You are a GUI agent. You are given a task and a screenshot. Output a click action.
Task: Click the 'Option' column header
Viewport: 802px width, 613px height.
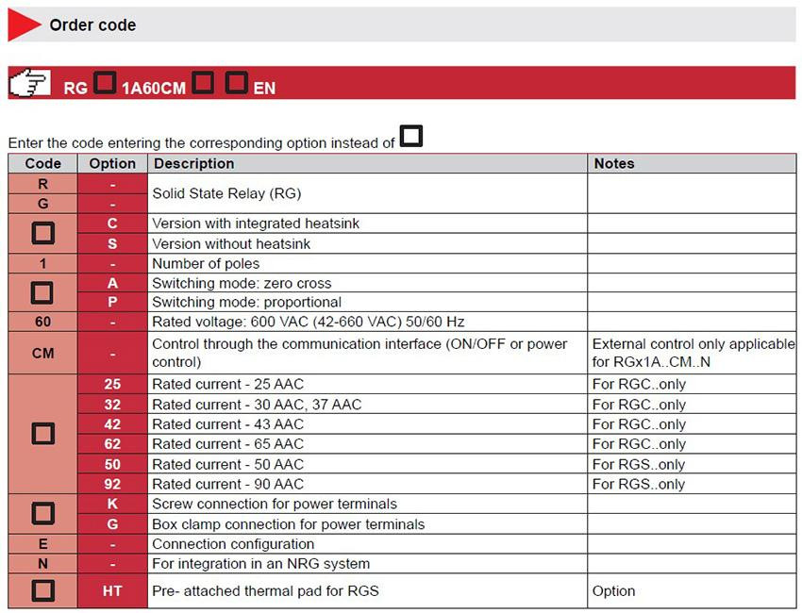pos(112,163)
